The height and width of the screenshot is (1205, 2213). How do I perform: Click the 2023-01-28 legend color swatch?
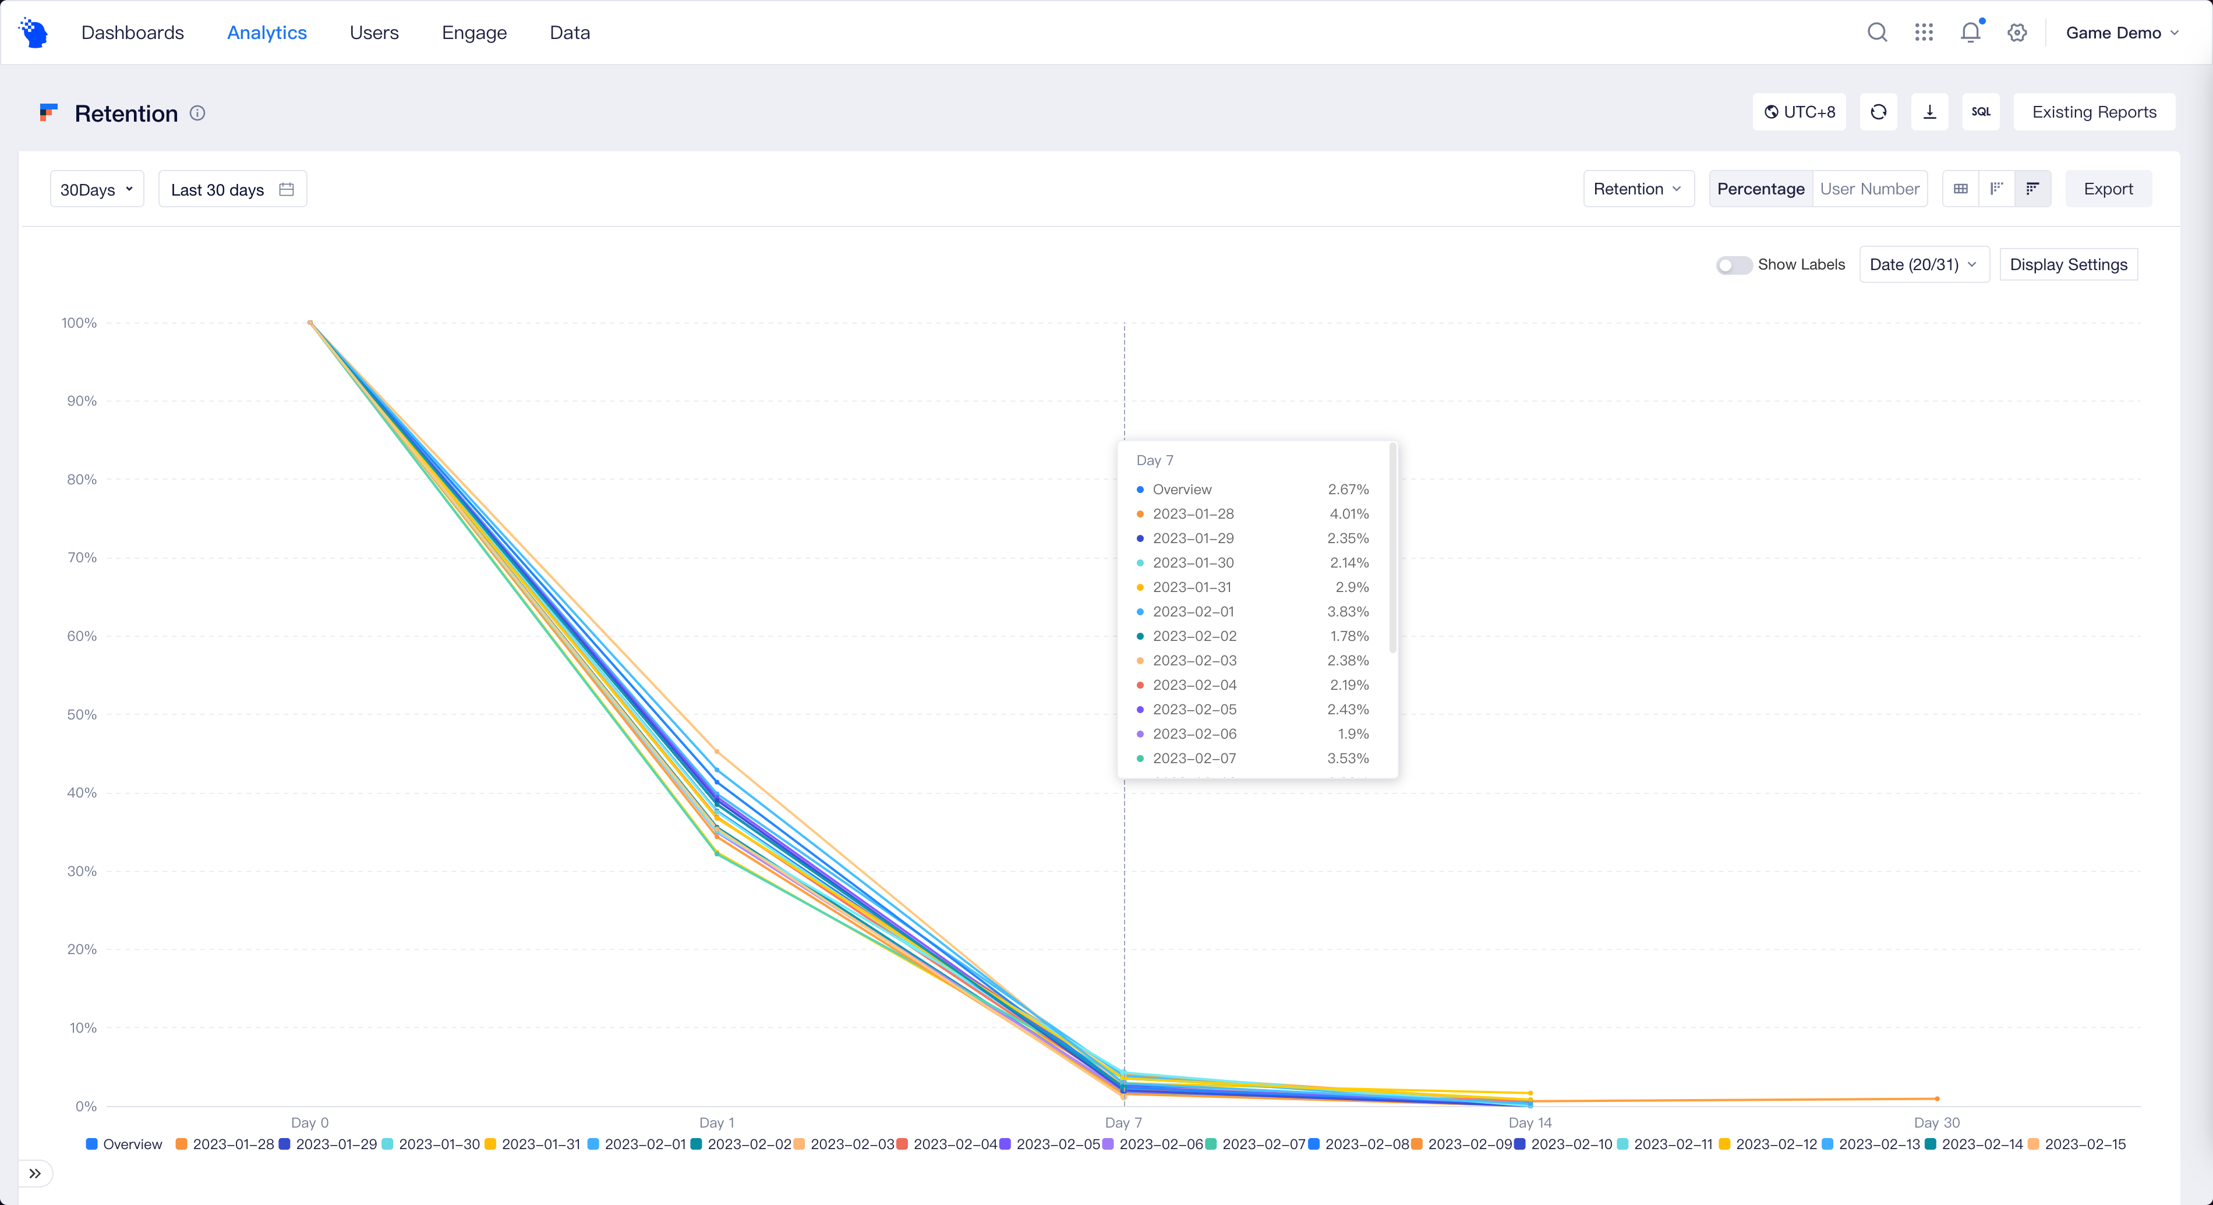coord(181,1144)
